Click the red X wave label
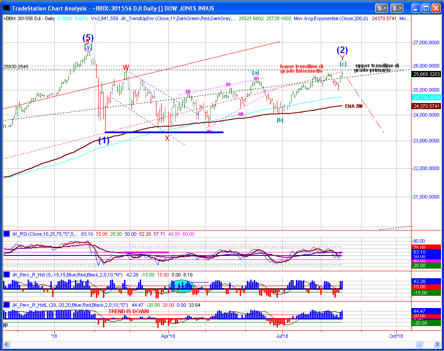 [167, 138]
